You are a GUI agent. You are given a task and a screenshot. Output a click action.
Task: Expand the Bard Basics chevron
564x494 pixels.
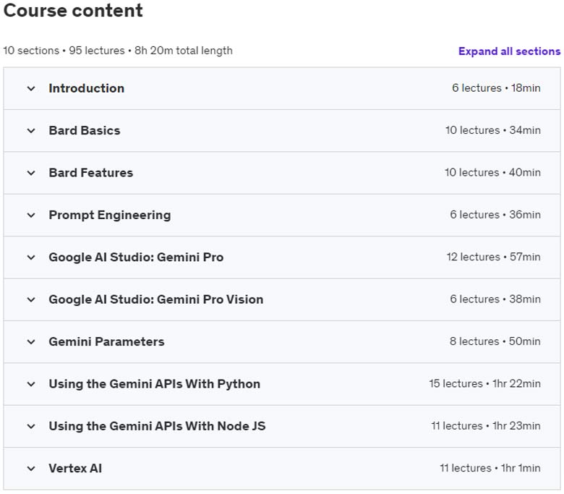(31, 131)
